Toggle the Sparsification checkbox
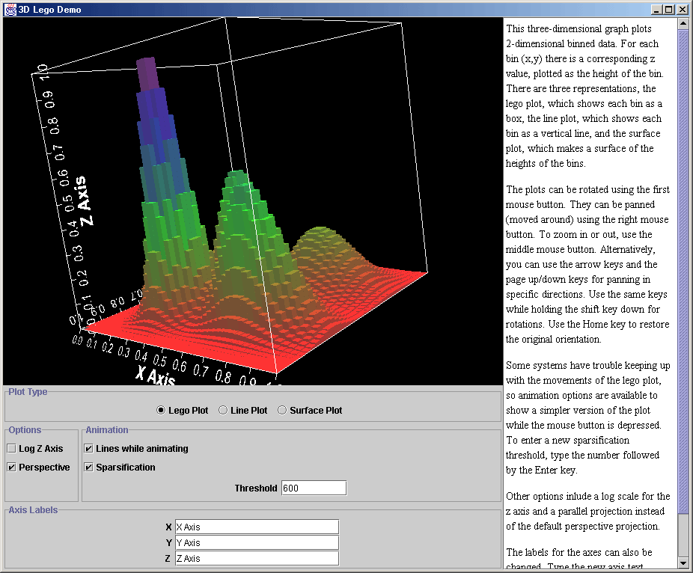 [89, 468]
